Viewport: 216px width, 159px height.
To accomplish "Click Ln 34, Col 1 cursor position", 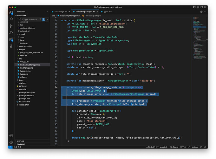I will click(x=156, y=147).
